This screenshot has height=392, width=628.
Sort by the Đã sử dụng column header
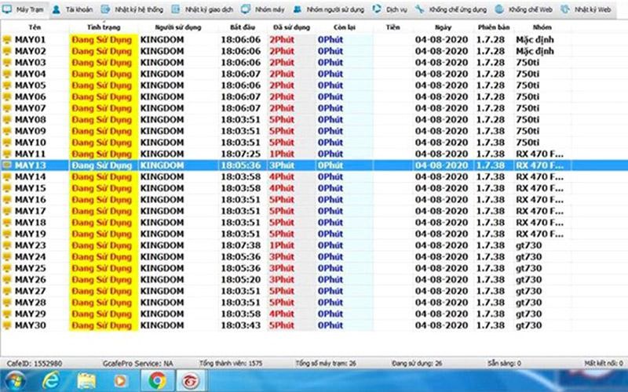tap(291, 27)
